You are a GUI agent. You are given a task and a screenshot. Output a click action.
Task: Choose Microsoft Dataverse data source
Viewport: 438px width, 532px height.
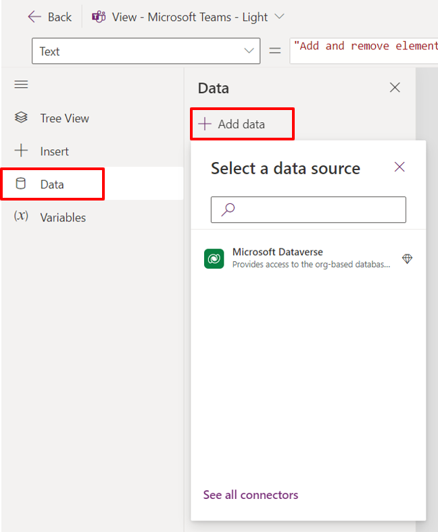[308, 259]
